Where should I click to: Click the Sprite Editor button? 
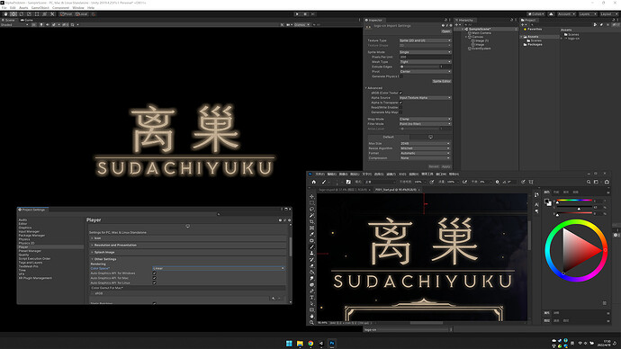point(441,81)
